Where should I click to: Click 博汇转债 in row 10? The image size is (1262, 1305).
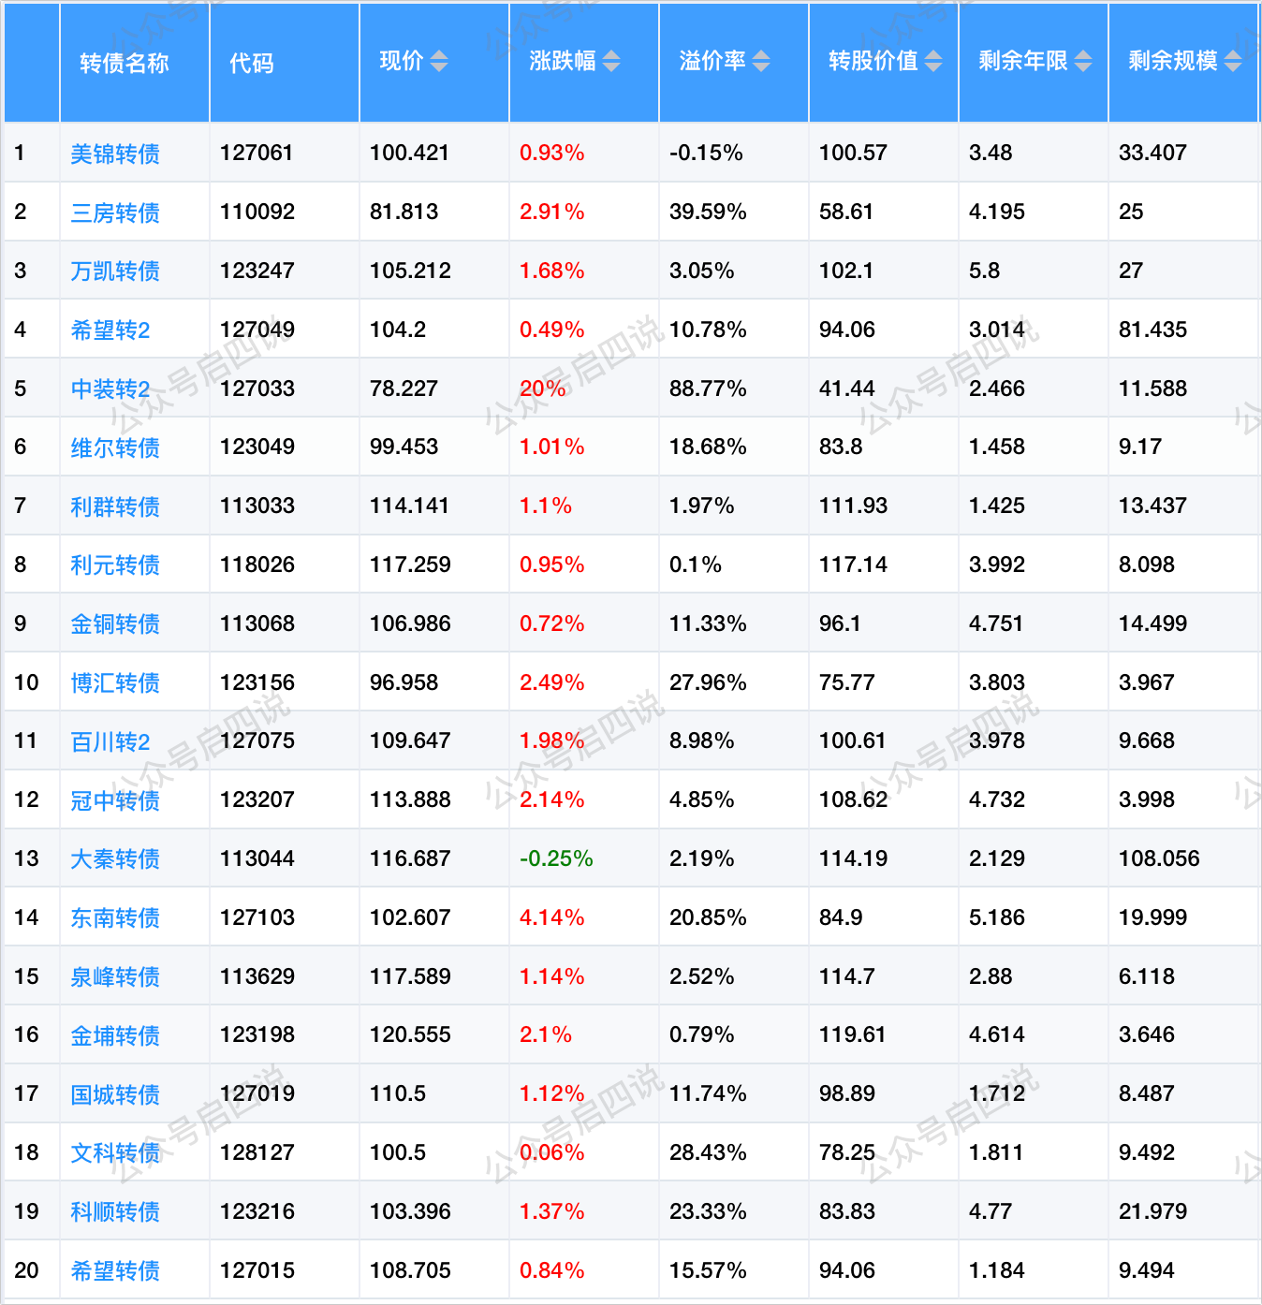pos(115,682)
